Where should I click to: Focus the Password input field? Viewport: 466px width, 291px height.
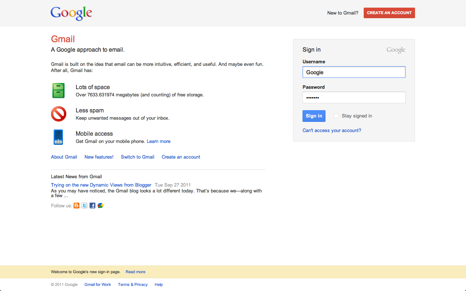(354, 97)
